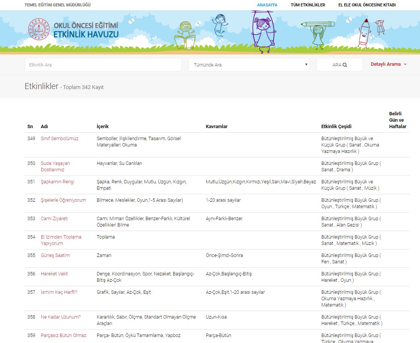Viewport: 420px width, 343px height.
Task: Open the Güneş Saatim activity
Action: (55, 255)
